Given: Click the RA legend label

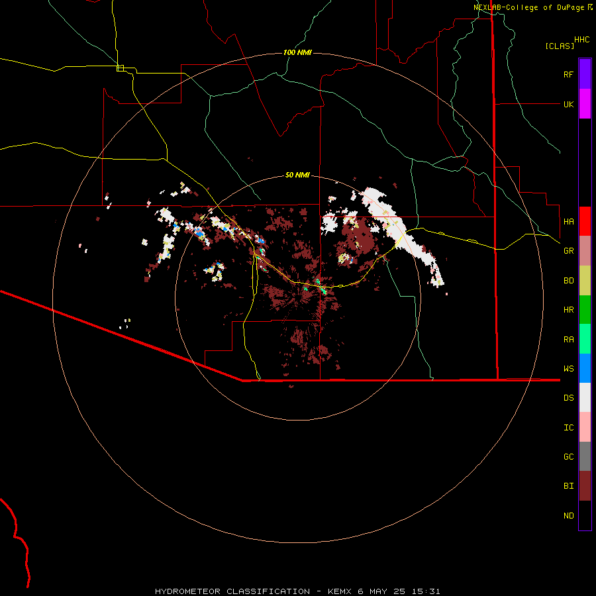Looking at the screenshot, I should click(568, 340).
